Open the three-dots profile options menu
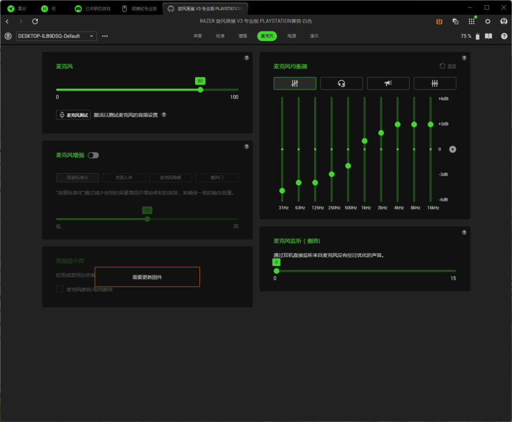The width and height of the screenshot is (512, 422). coord(105,36)
